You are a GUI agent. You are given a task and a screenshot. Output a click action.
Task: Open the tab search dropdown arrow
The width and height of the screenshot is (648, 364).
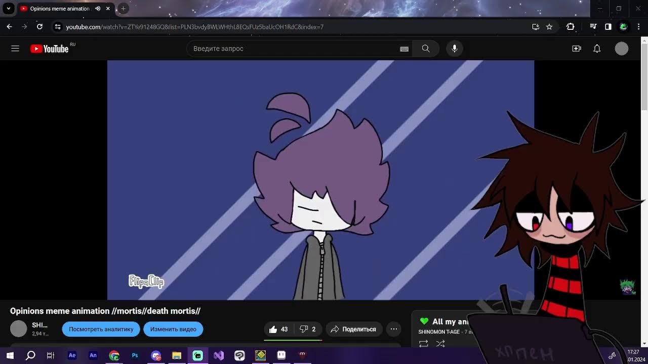pyautogui.click(x=9, y=9)
